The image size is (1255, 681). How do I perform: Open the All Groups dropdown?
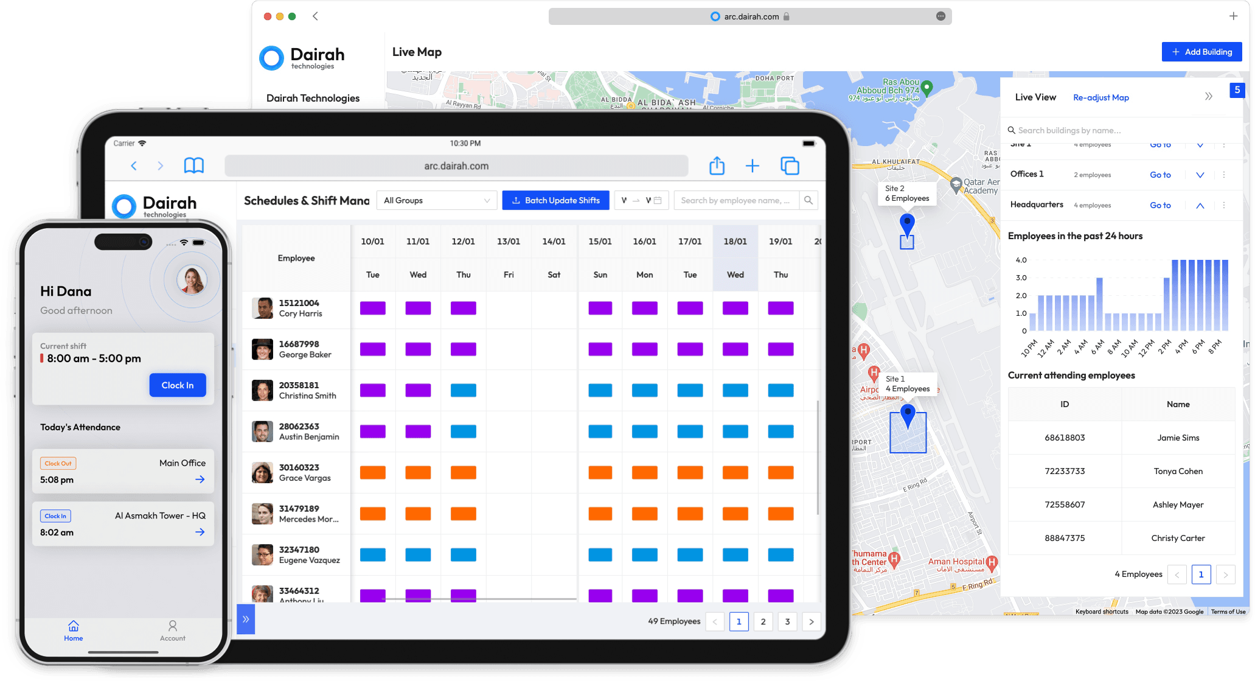[x=437, y=200]
